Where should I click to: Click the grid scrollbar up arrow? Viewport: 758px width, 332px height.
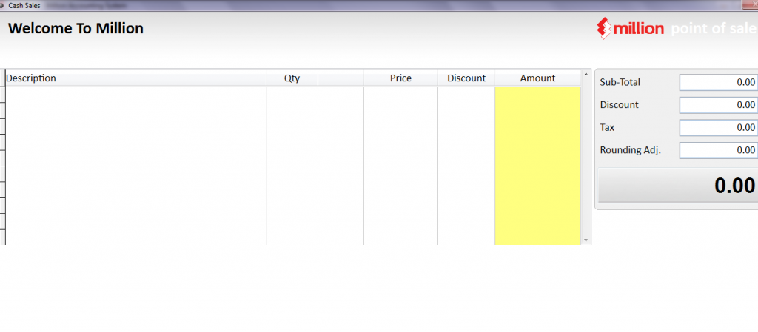tap(586, 75)
